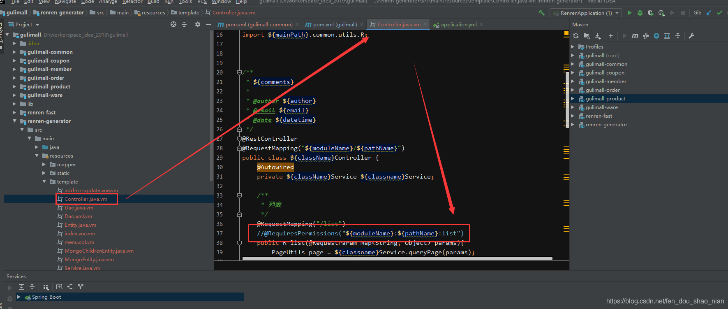Click template breadcrumb in navigation bar
Image resolution: width=728 pixels, height=309 pixels.
pos(185,13)
